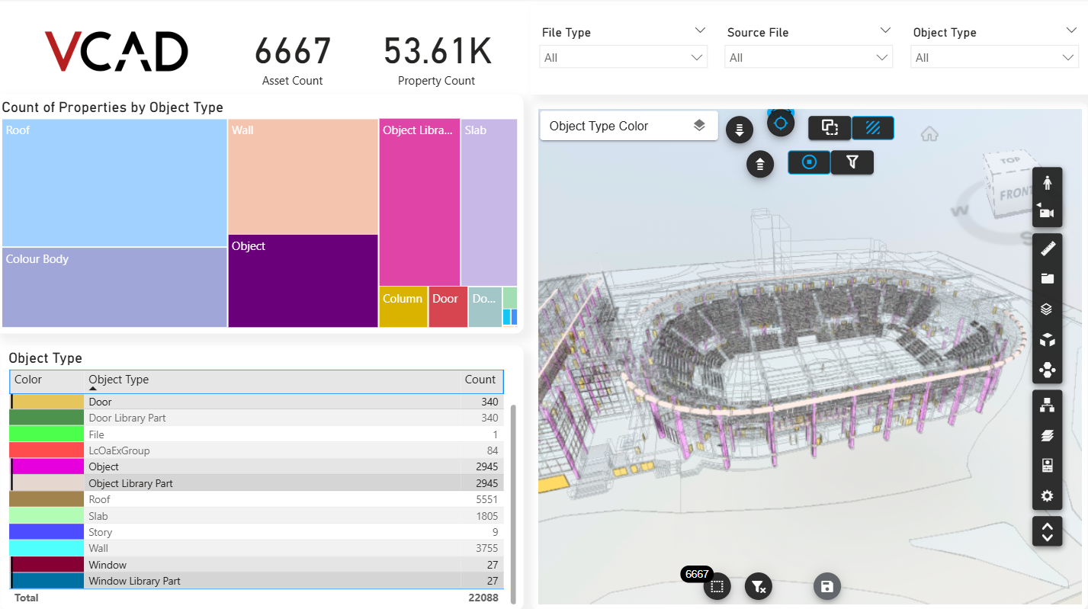Toggle the funnel filter mode button
1088x609 pixels.
(x=852, y=162)
